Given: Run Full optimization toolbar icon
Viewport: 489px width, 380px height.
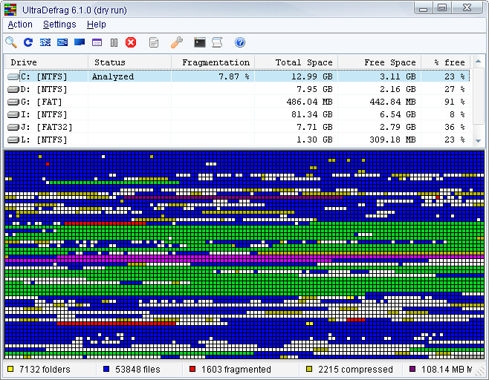Looking at the screenshot, I should (80, 42).
